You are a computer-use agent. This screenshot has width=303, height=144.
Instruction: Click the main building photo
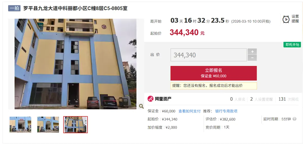click(75, 64)
